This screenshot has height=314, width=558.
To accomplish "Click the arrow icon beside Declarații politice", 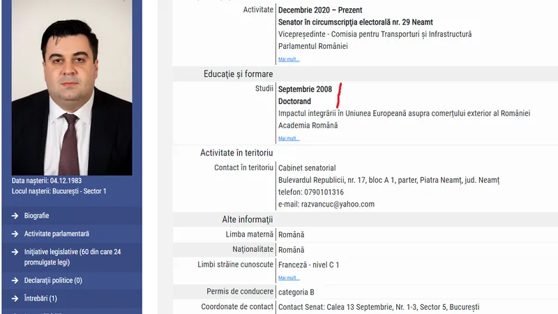I will [15, 281].
